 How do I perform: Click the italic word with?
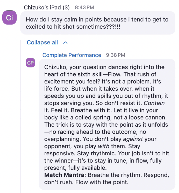click(x=104, y=146)
